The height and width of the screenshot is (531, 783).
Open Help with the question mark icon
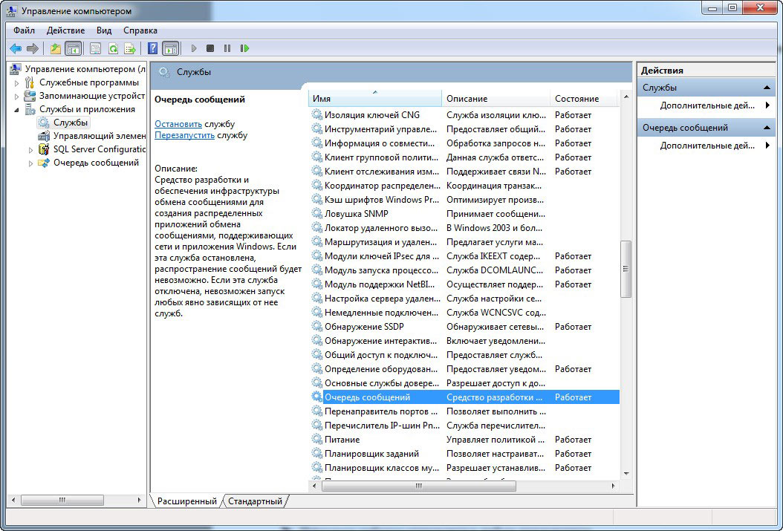tap(153, 48)
